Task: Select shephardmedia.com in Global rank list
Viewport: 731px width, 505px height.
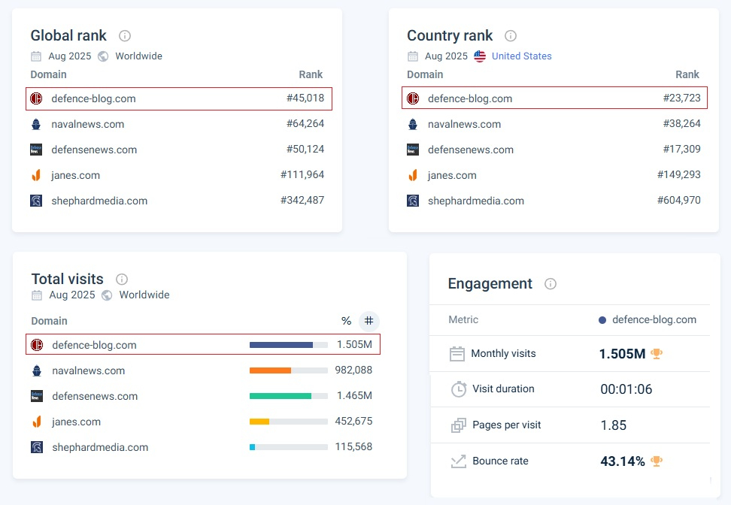Action: point(99,201)
